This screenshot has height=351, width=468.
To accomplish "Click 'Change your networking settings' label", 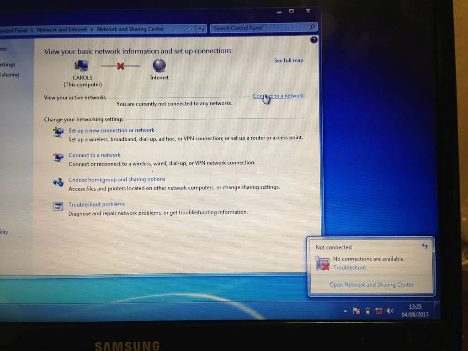I will tap(84, 119).
